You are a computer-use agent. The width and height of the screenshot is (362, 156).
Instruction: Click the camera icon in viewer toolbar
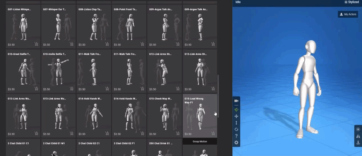point(236,101)
